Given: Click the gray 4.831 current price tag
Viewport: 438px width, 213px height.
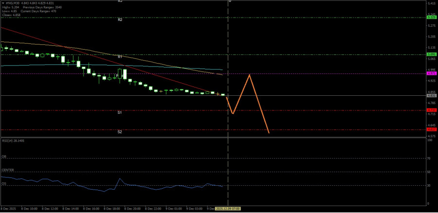Looking at the screenshot, I should click(431, 96).
